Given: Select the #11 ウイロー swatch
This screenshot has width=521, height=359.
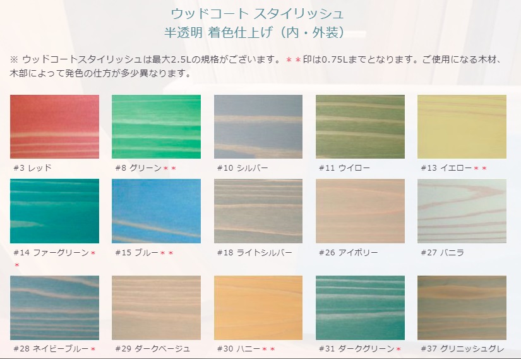Looking at the screenshot, I should point(360,126).
